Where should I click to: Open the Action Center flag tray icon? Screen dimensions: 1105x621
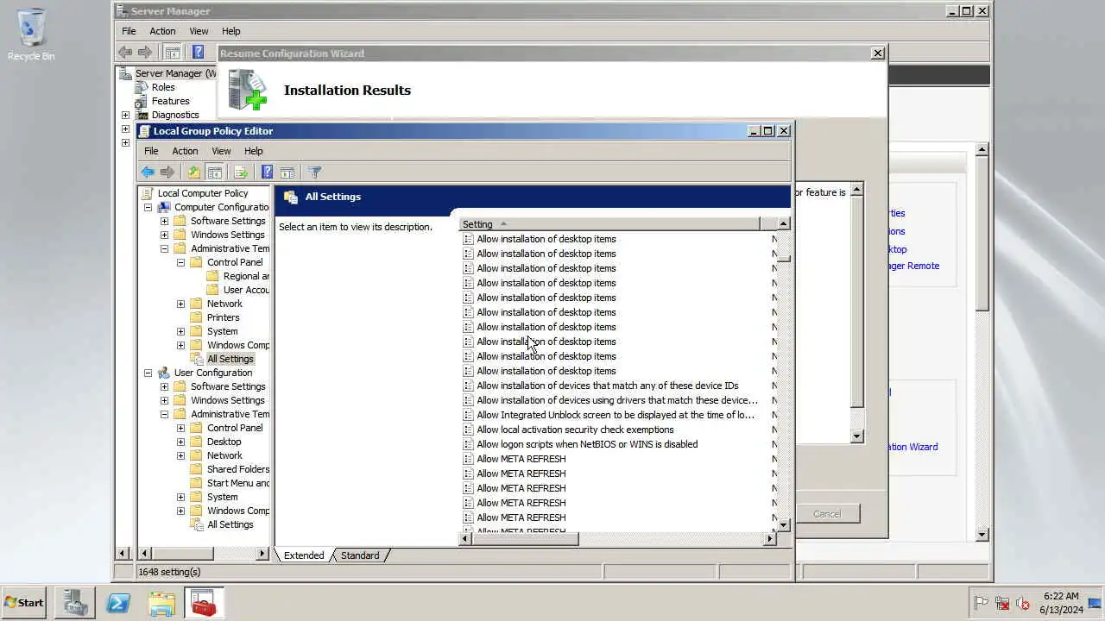point(982,604)
